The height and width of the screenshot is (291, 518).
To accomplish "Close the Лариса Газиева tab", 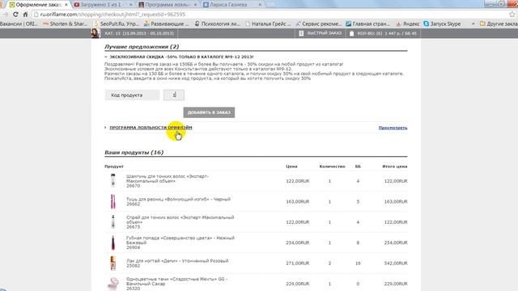I will tap(260, 5).
